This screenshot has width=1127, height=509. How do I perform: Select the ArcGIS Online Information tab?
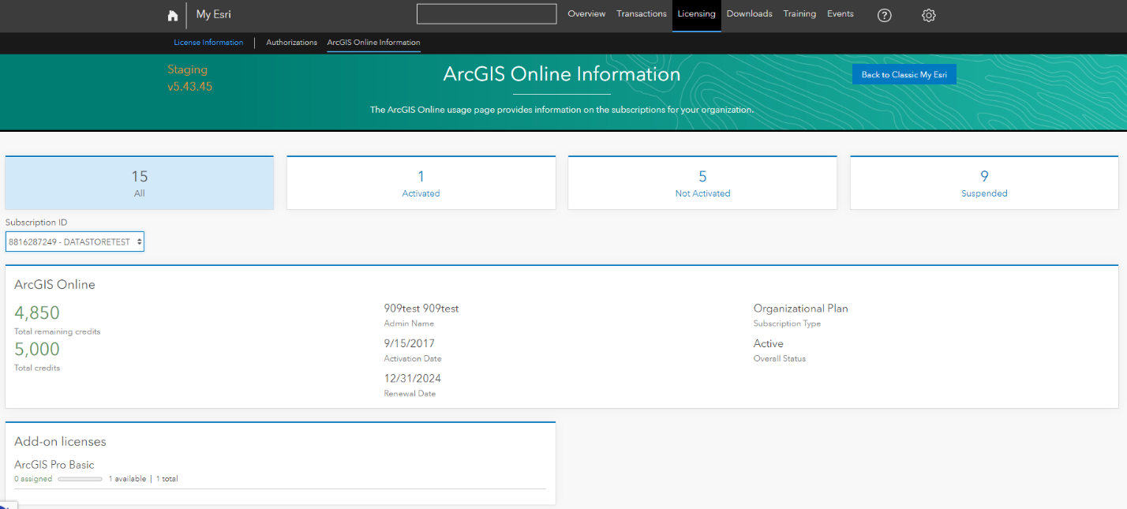[373, 43]
